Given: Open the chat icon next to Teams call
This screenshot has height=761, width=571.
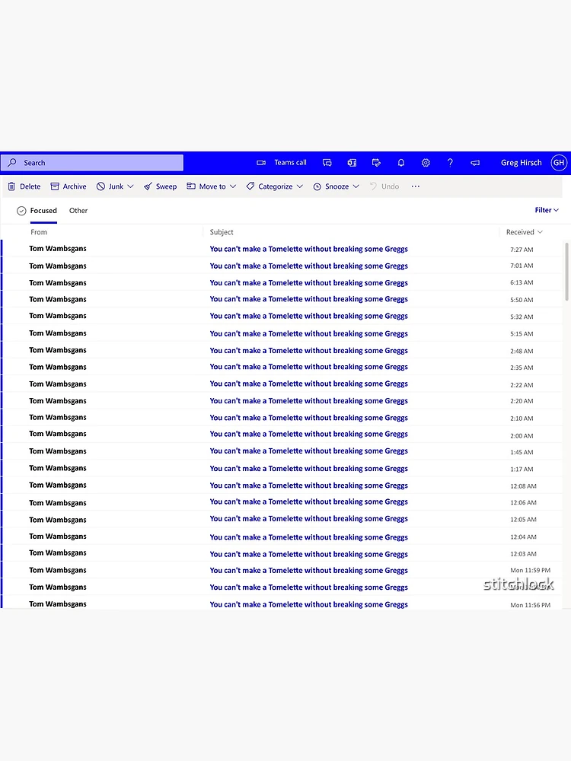Looking at the screenshot, I should [x=327, y=163].
